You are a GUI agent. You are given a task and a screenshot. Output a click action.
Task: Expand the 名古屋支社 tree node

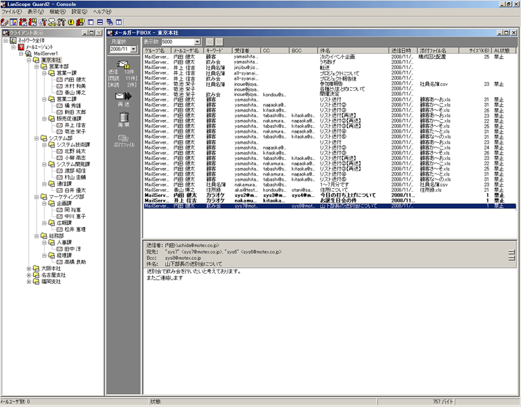coord(29,275)
